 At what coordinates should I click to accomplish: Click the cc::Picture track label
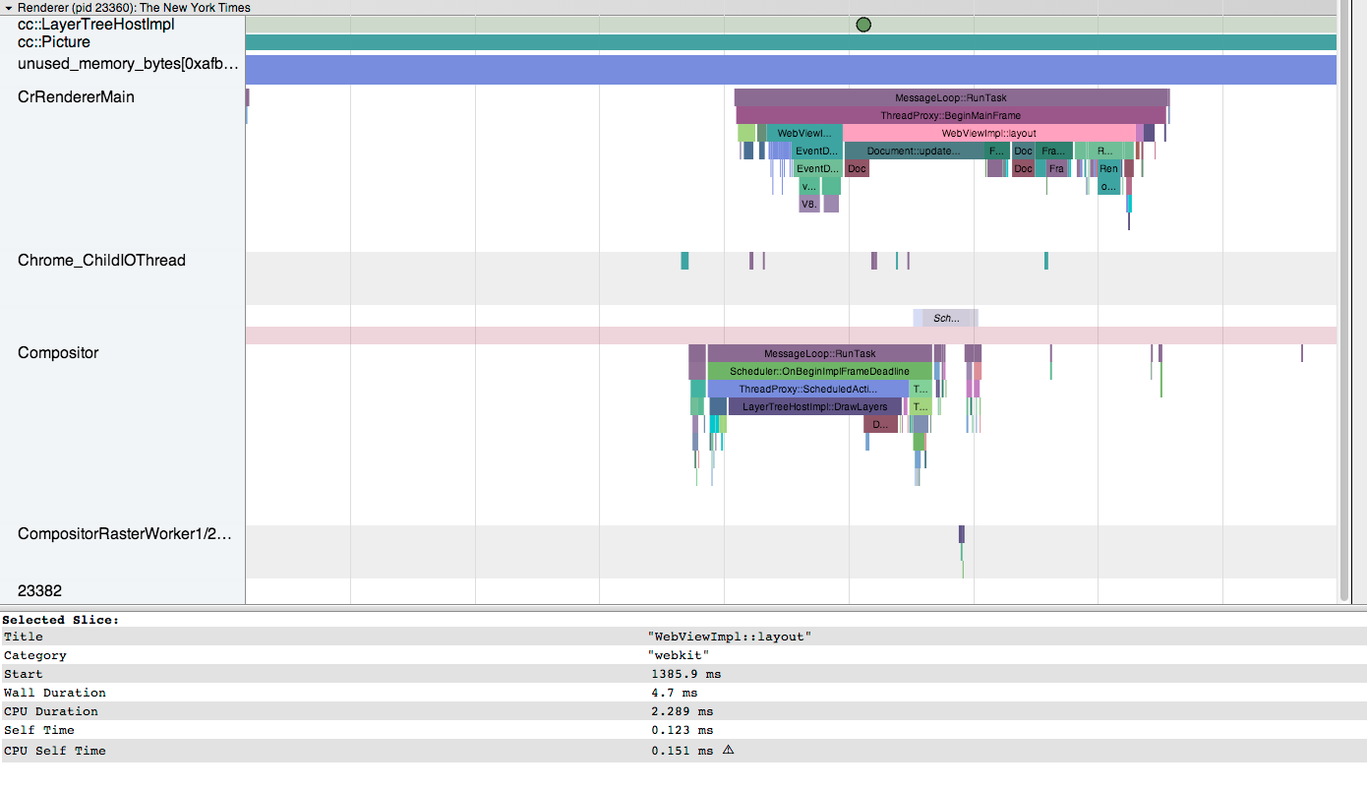[54, 42]
